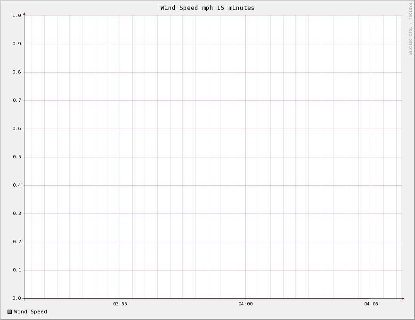Click the gray Wind Speed legend swatch
This screenshot has height=320, width=415.
[x=9, y=312]
